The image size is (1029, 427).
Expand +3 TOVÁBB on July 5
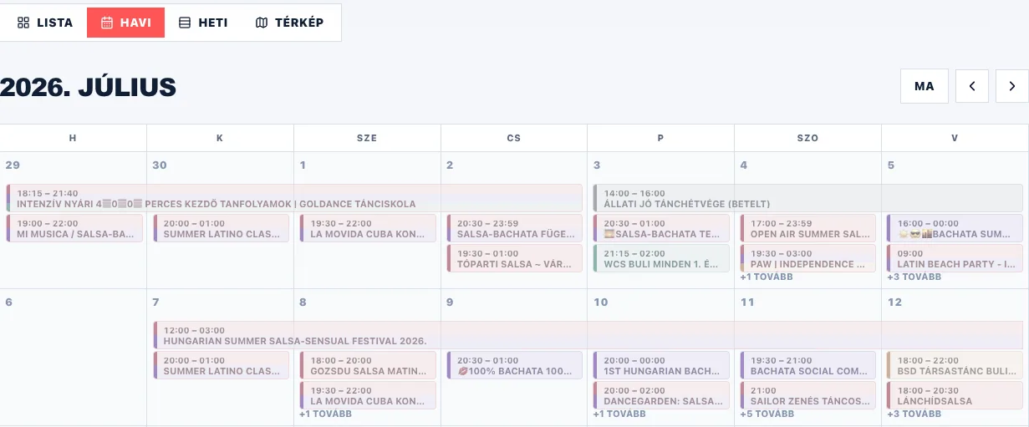(x=914, y=277)
